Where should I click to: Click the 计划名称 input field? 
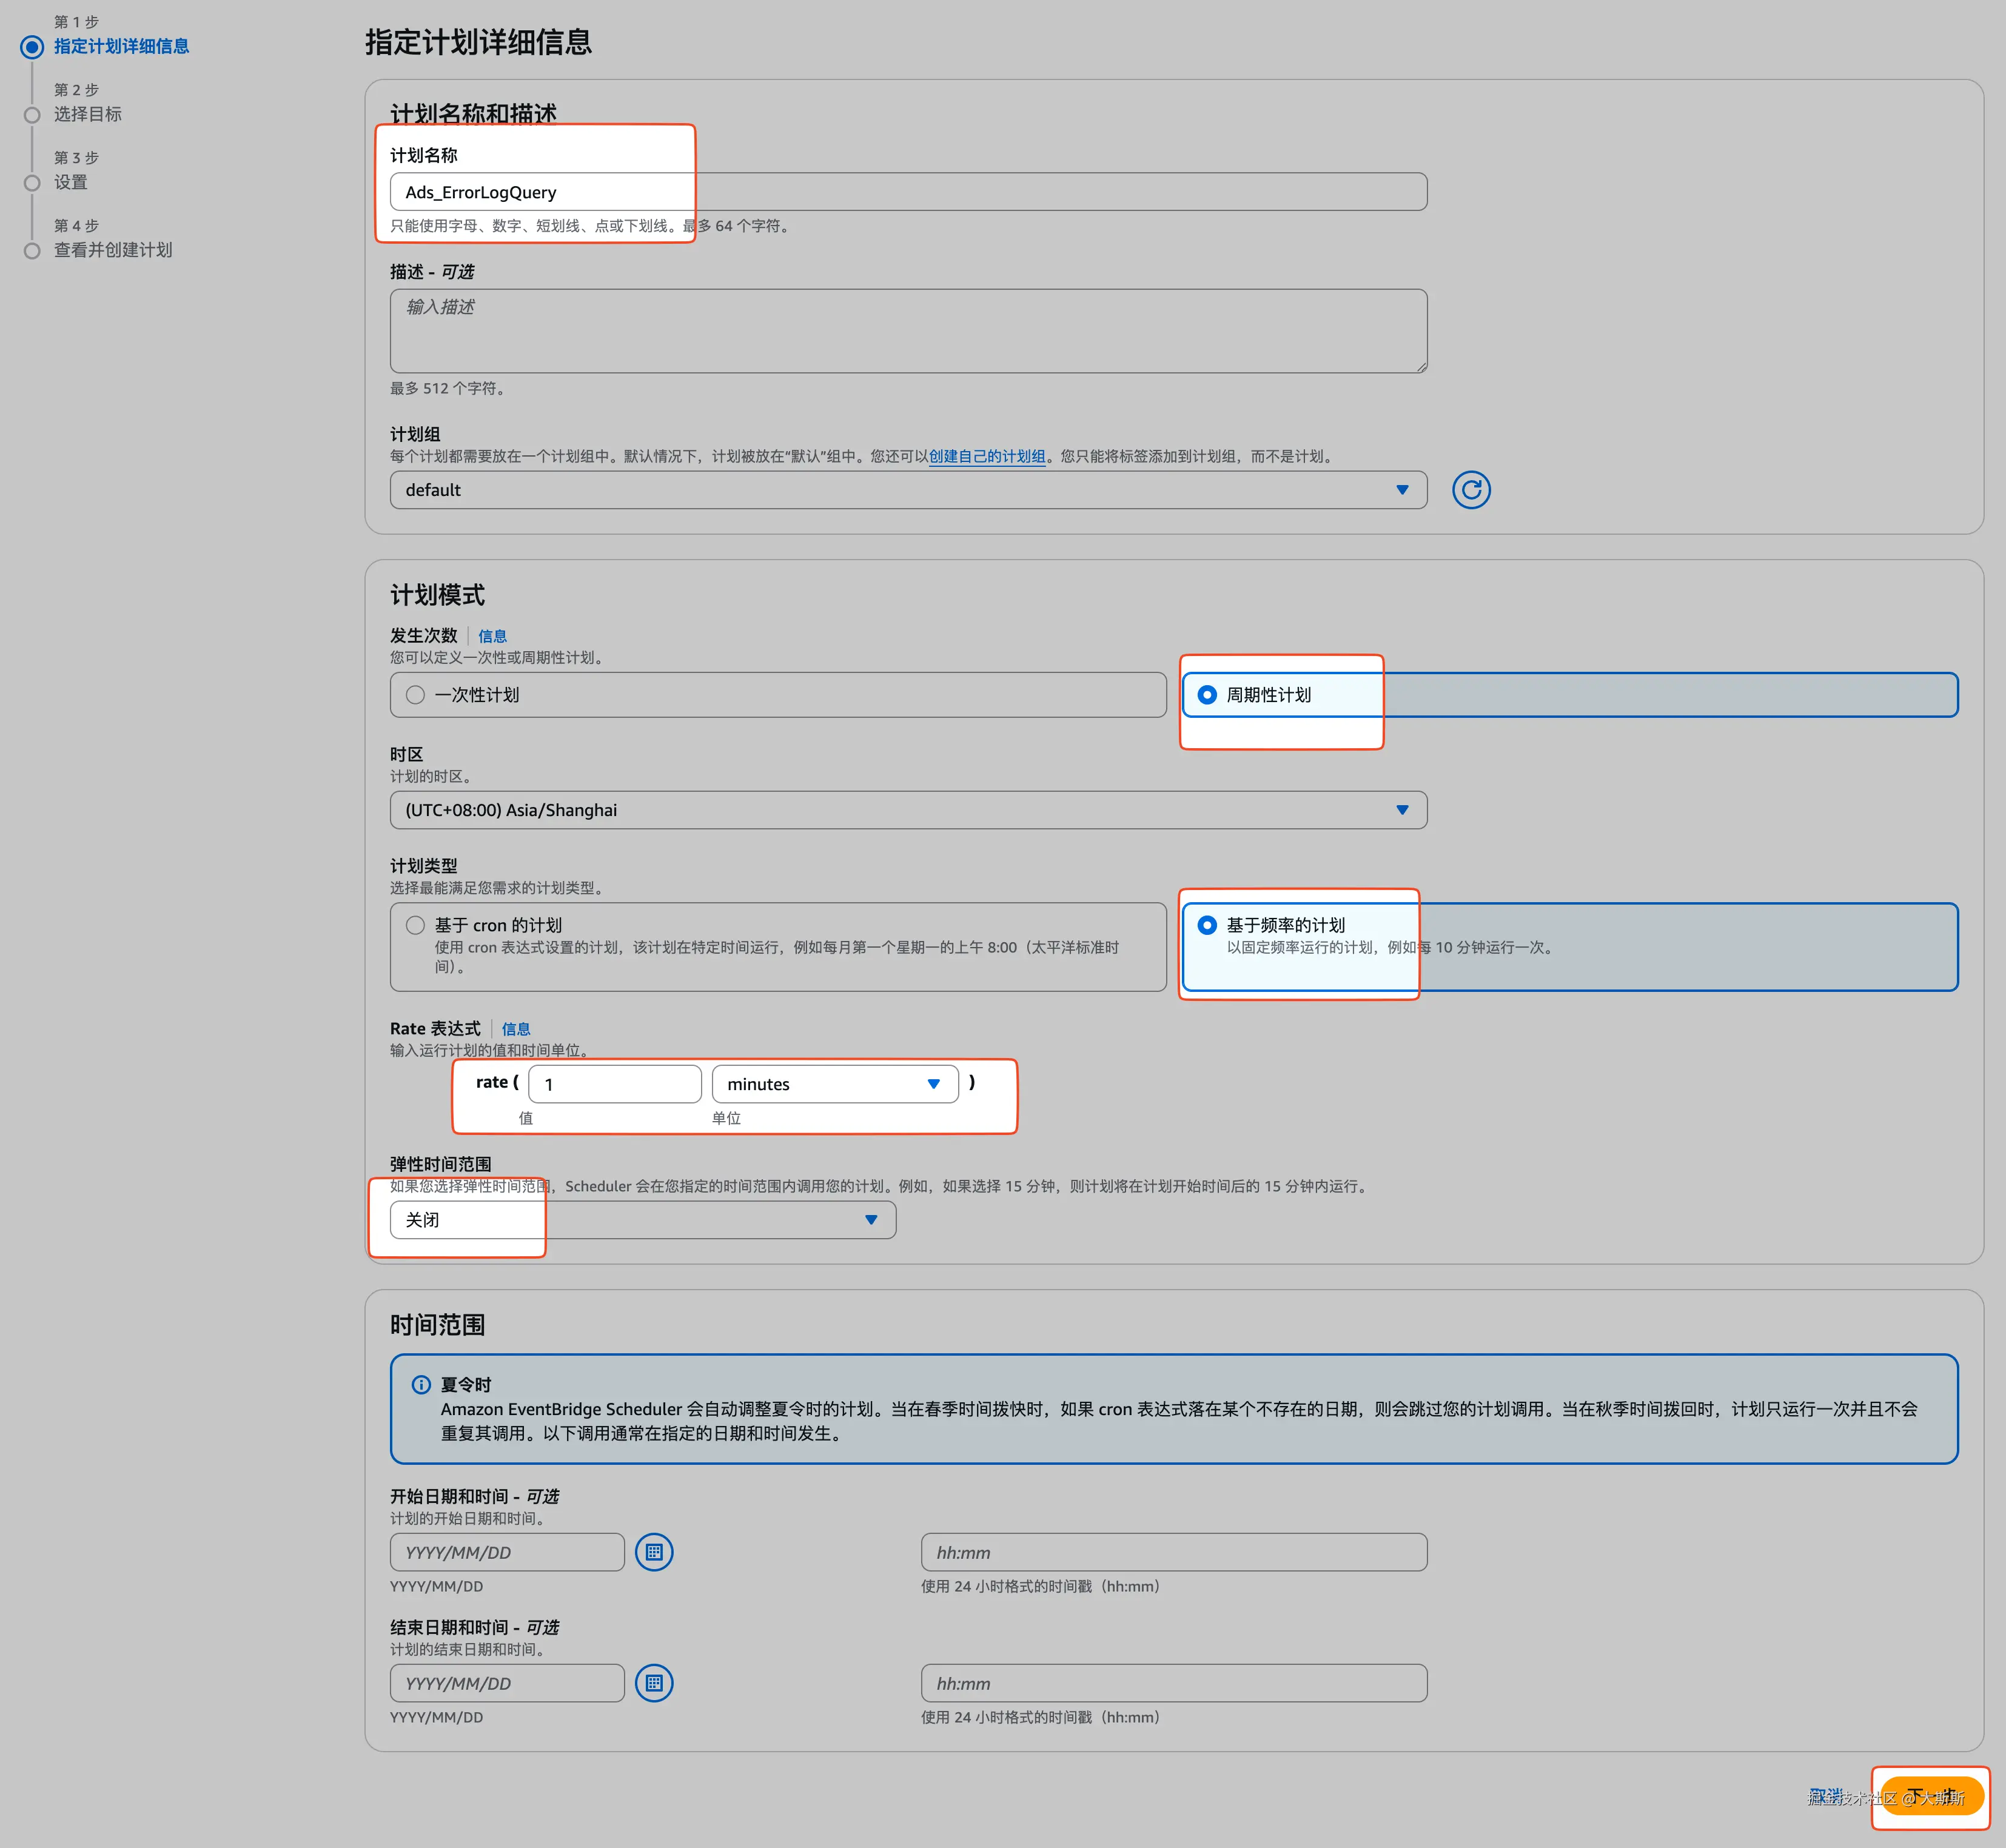907,192
